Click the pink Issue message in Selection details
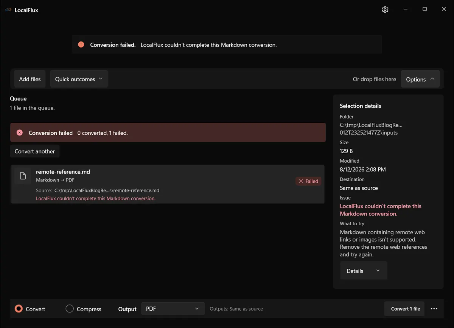Image resolution: width=454 pixels, height=328 pixels. click(x=381, y=210)
